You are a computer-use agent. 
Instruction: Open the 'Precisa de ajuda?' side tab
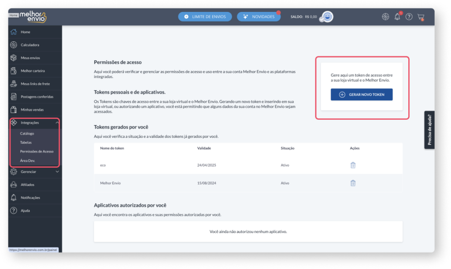click(x=429, y=130)
